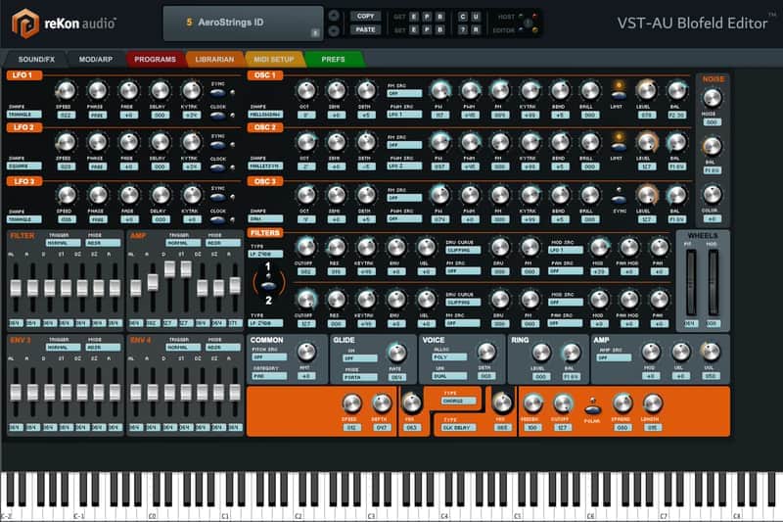Toggle LFO 3 CLOCK switch
This screenshot has height=522, width=783.
(217, 219)
